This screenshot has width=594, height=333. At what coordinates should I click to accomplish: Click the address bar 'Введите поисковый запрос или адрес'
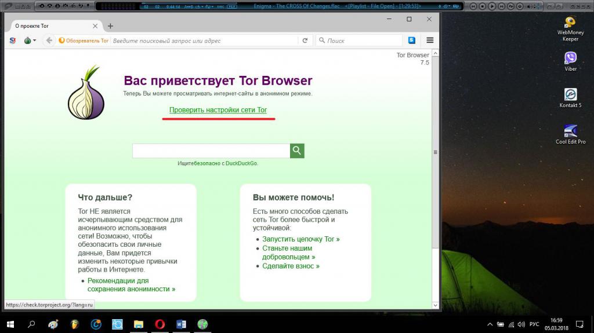[x=205, y=41]
